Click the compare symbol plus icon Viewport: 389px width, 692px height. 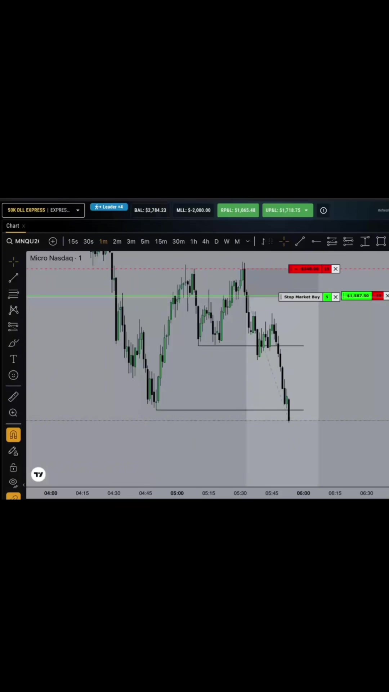click(x=53, y=241)
